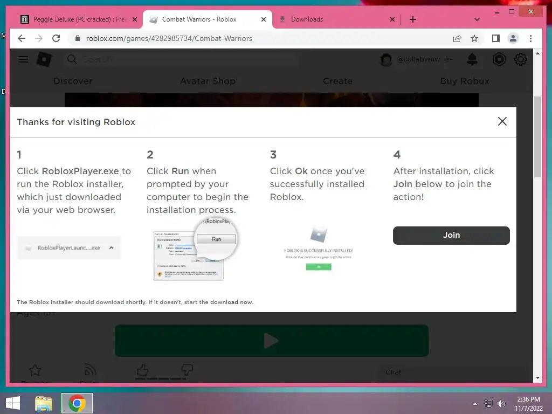Open the Buy Robux menu item
Screen dimensions: 552x414
[465, 81]
